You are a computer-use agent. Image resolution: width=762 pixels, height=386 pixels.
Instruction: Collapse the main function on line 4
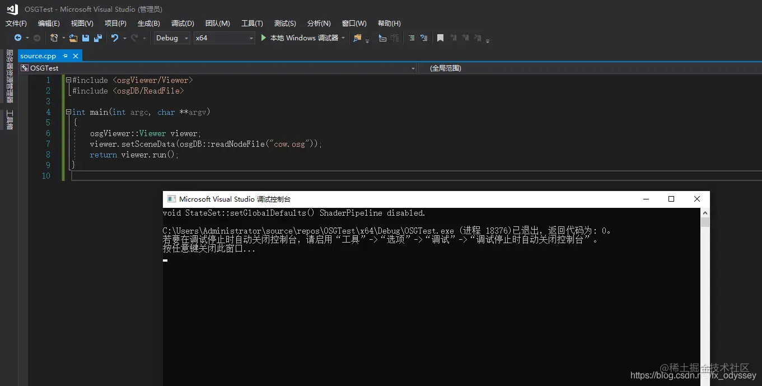[x=68, y=112]
